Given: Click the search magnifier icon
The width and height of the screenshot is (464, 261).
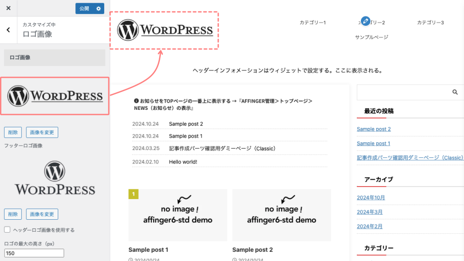Looking at the screenshot, I should click(x=455, y=92).
